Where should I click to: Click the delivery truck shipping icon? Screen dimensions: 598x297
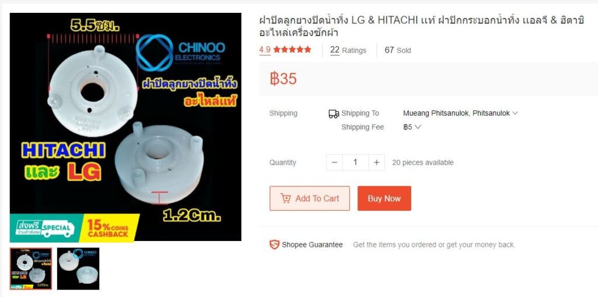click(x=333, y=114)
